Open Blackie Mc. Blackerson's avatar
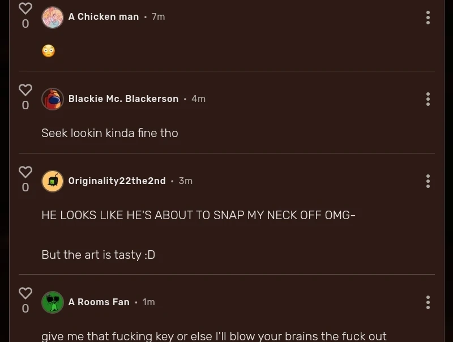Viewport: 453px width, 342px height. (53, 99)
